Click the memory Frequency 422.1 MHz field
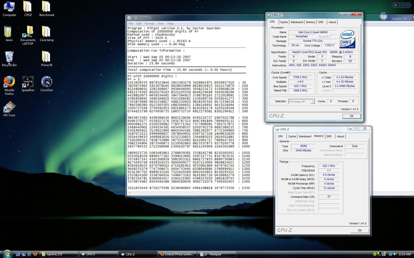The image size is (414, 258). (x=329, y=166)
